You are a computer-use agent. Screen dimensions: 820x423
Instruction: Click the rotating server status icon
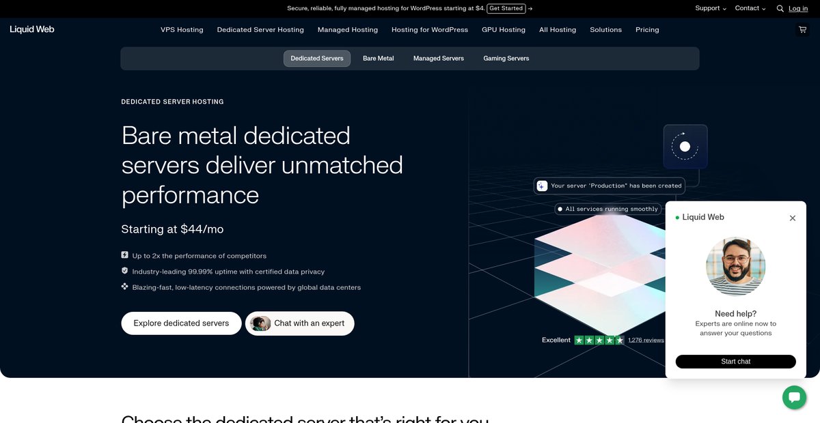pos(685,147)
